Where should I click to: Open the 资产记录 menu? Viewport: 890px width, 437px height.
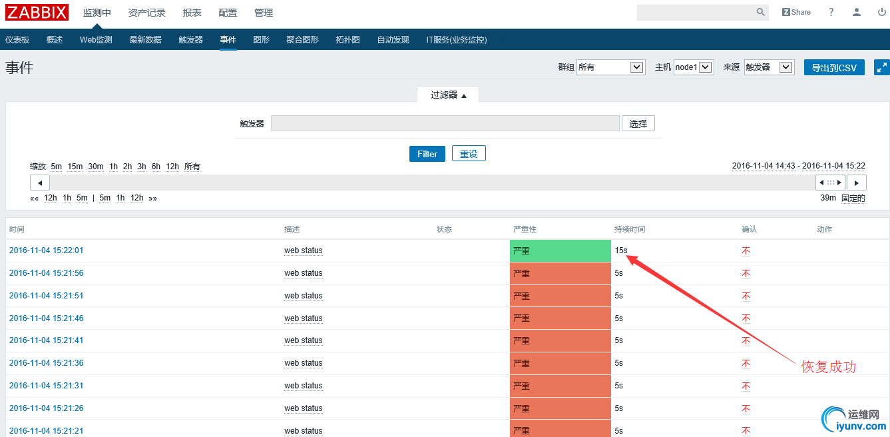[147, 13]
